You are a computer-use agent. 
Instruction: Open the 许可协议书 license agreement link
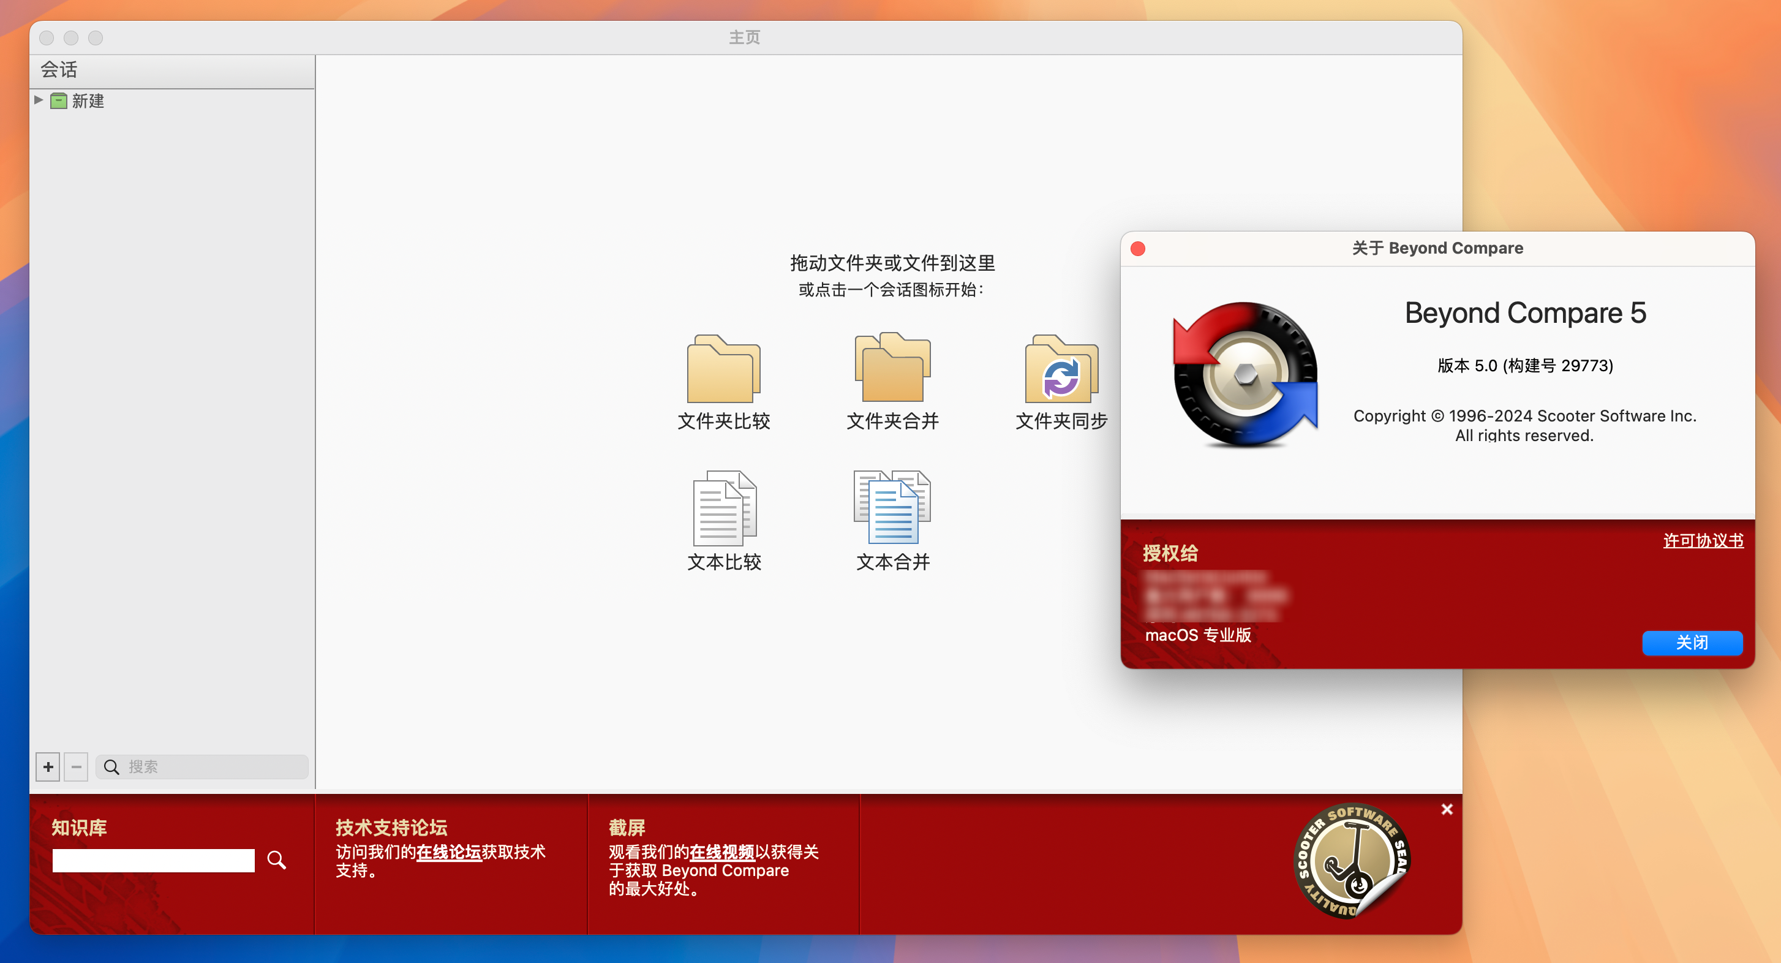1703,540
